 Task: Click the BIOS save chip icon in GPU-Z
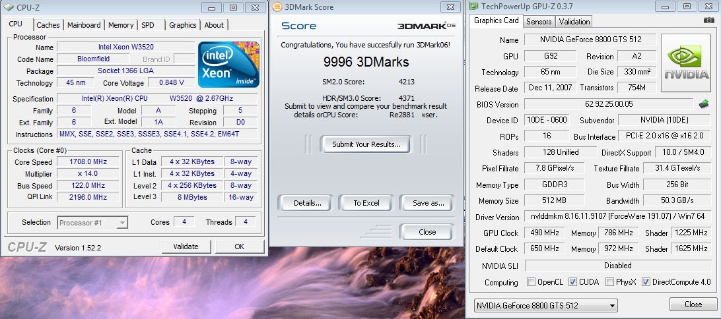pos(704,104)
